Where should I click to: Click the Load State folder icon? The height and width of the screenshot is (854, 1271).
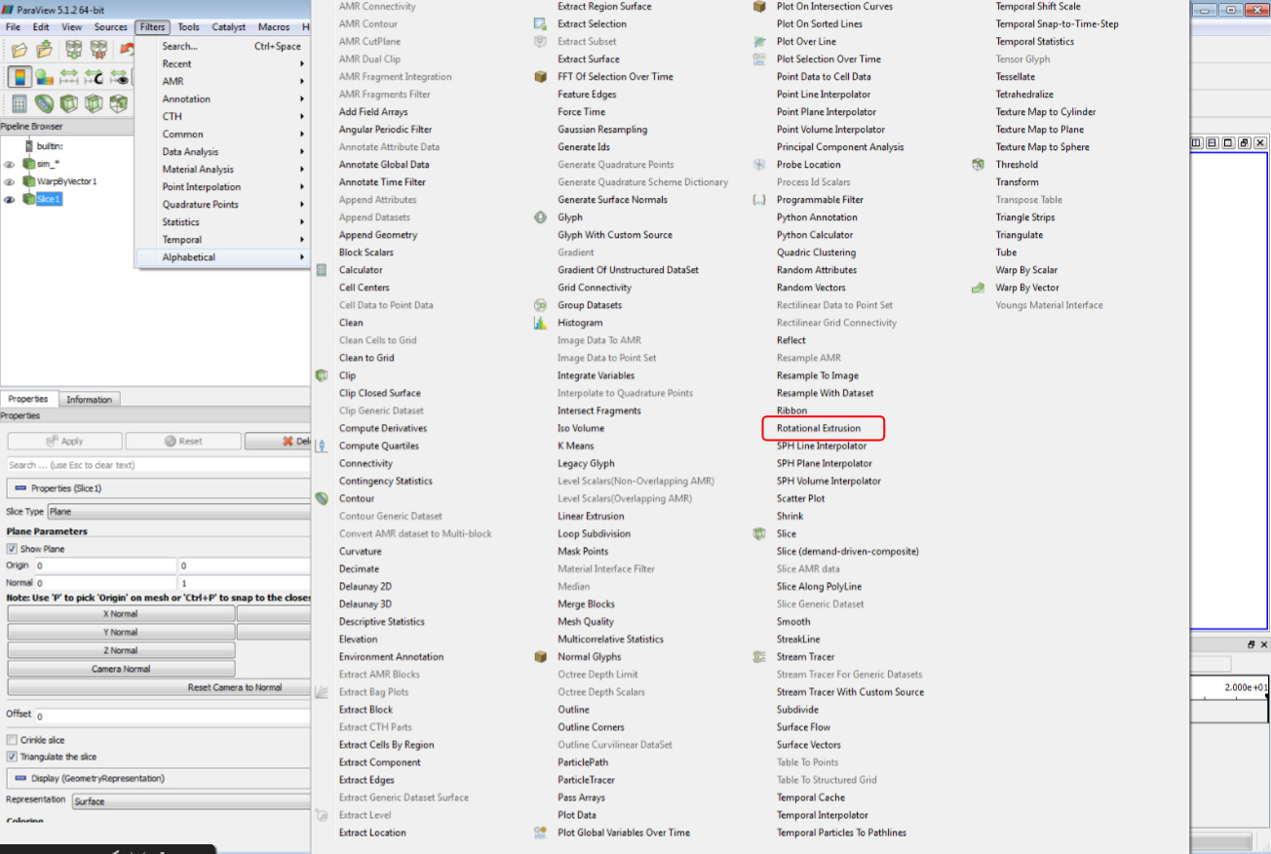[45, 50]
